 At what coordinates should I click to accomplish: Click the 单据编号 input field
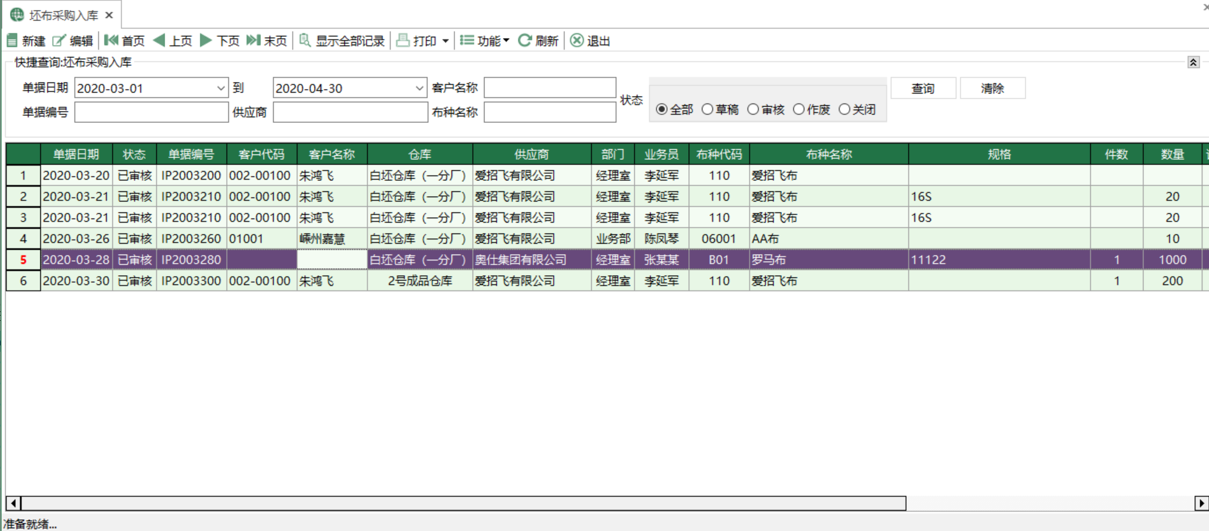152,112
